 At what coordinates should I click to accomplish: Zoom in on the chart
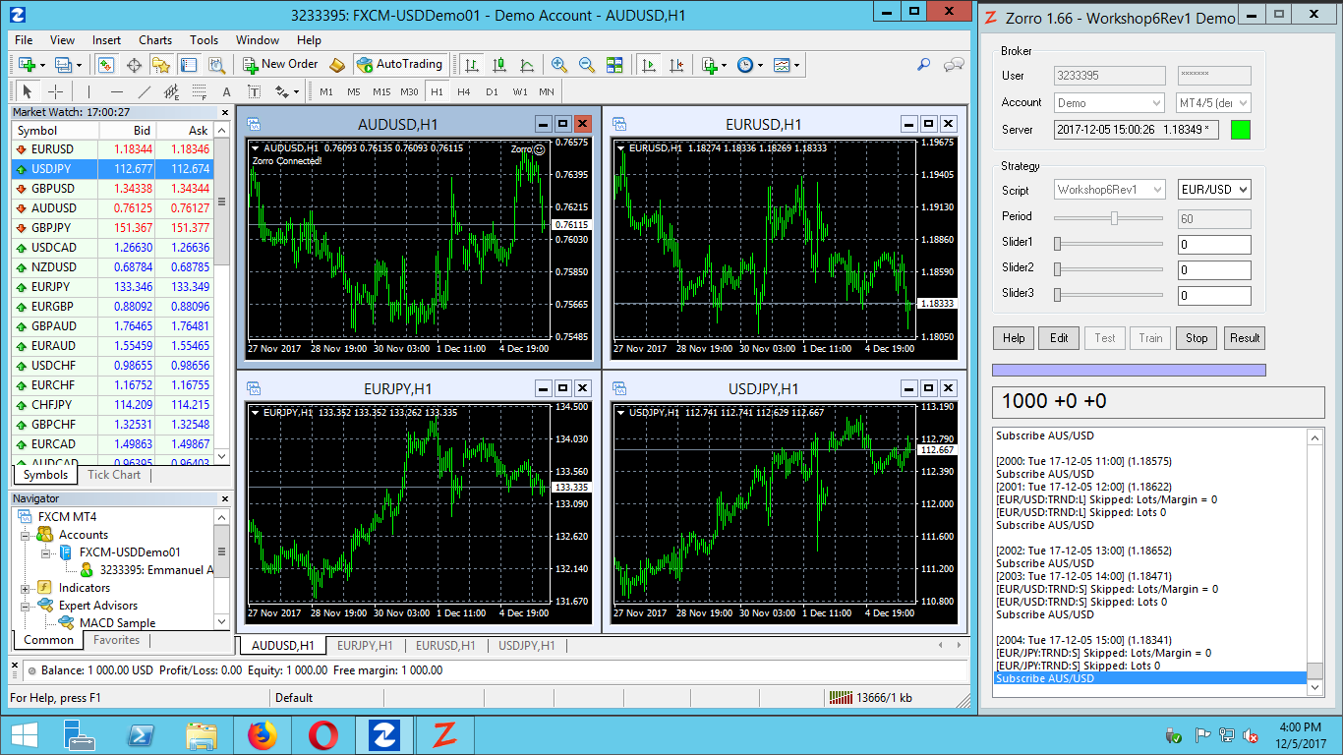click(x=559, y=65)
